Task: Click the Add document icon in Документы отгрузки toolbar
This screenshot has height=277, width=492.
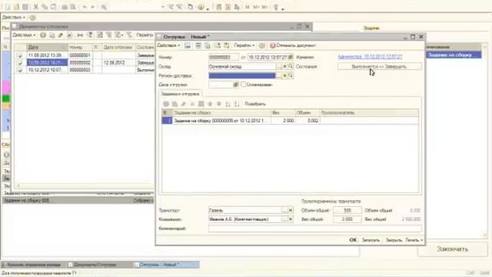Action: click(43, 35)
